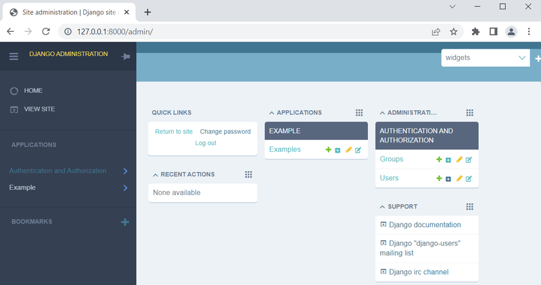Open the widgets dropdown
Screen dimensions: 541x285
pyautogui.click(x=486, y=58)
